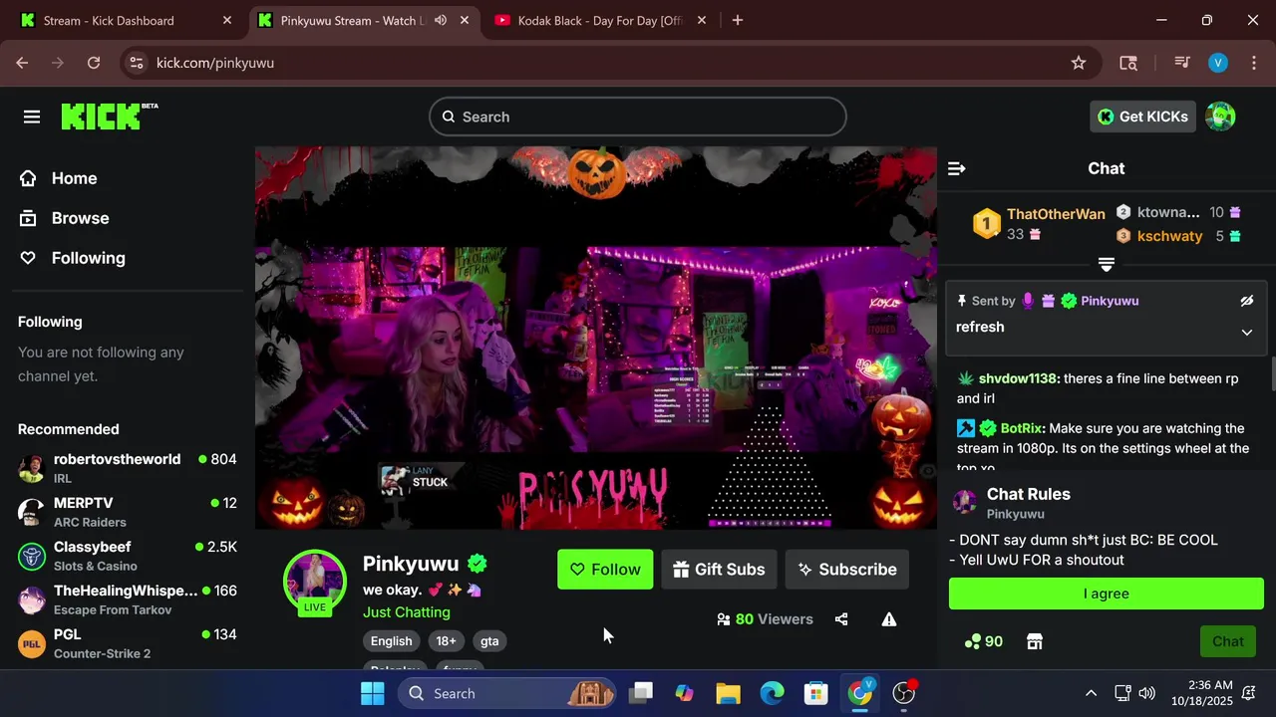Image resolution: width=1276 pixels, height=717 pixels.
Task: Select the 18+ tag
Action: click(x=446, y=641)
